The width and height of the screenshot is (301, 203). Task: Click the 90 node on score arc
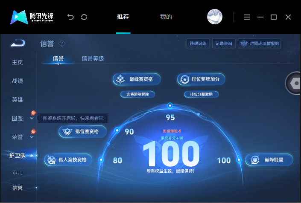coord(117,130)
